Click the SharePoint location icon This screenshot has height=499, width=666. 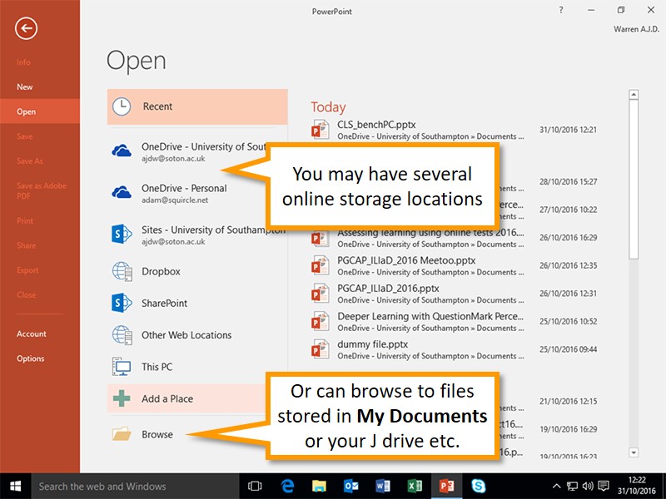[x=122, y=303]
